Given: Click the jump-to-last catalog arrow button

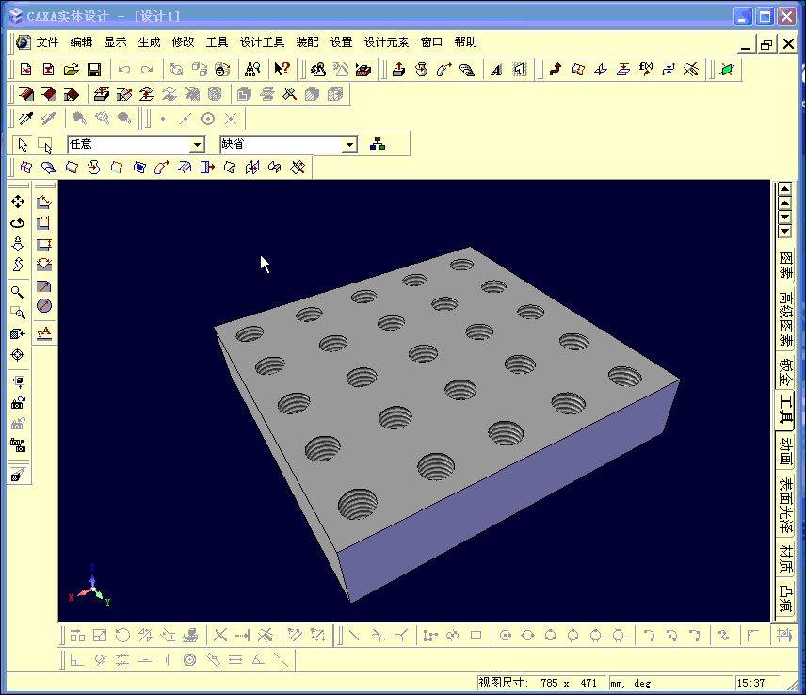Looking at the screenshot, I should pos(784,232).
